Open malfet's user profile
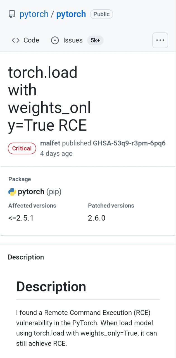This screenshot has height=358, width=176. [50, 143]
